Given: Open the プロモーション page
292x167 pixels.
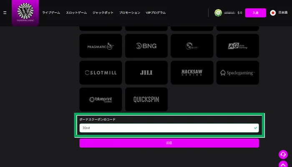Looking at the screenshot, I should coord(130,13).
